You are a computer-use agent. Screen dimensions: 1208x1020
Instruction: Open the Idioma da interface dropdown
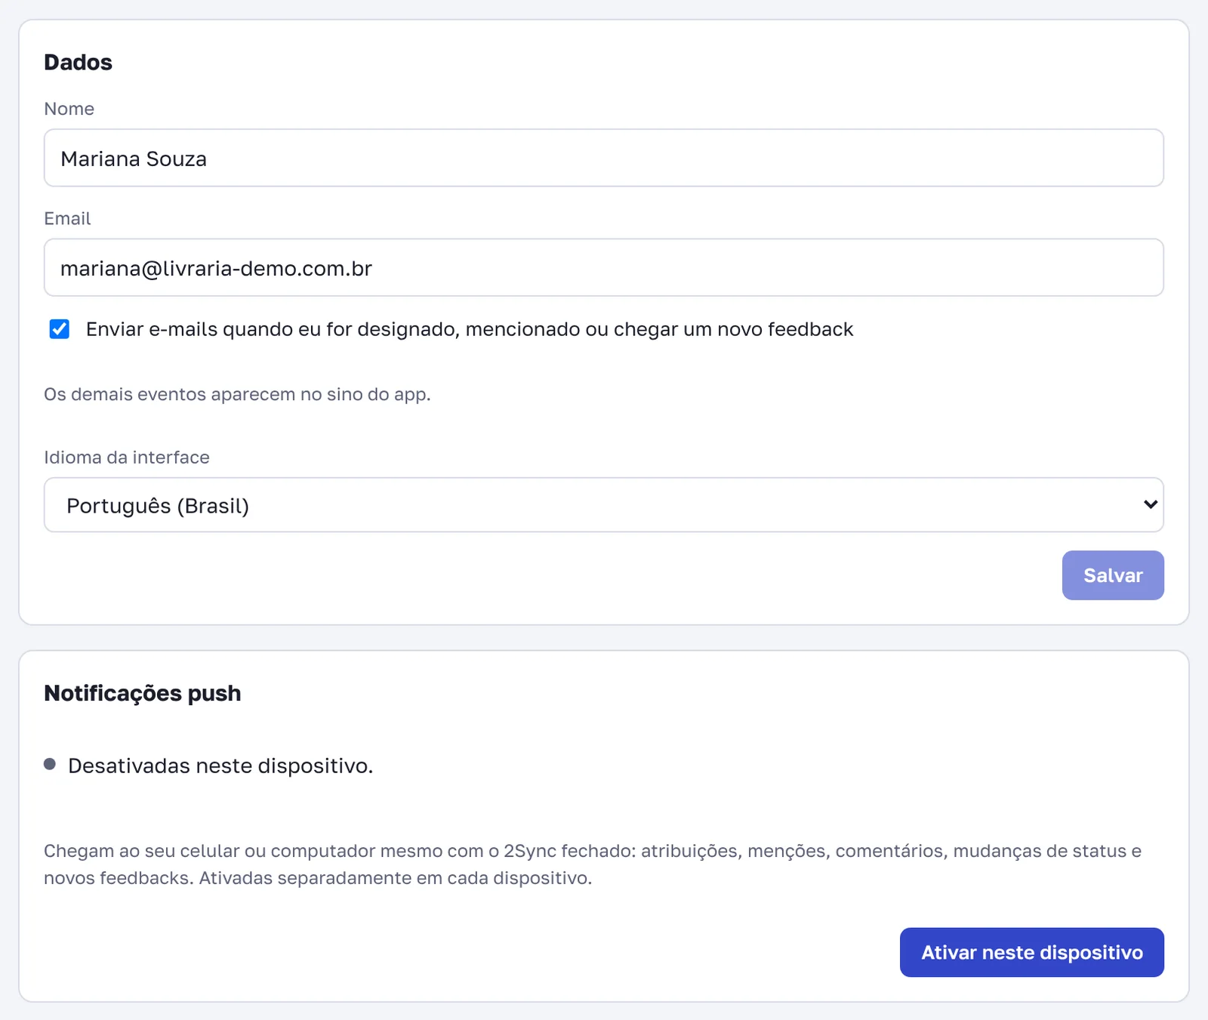(x=603, y=504)
